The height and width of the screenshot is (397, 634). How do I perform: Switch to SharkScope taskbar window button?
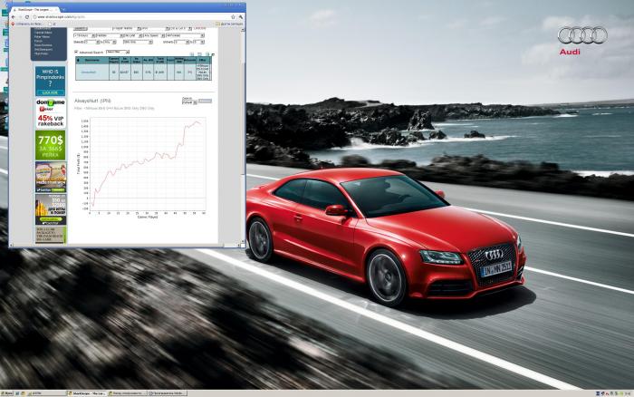[87, 393]
